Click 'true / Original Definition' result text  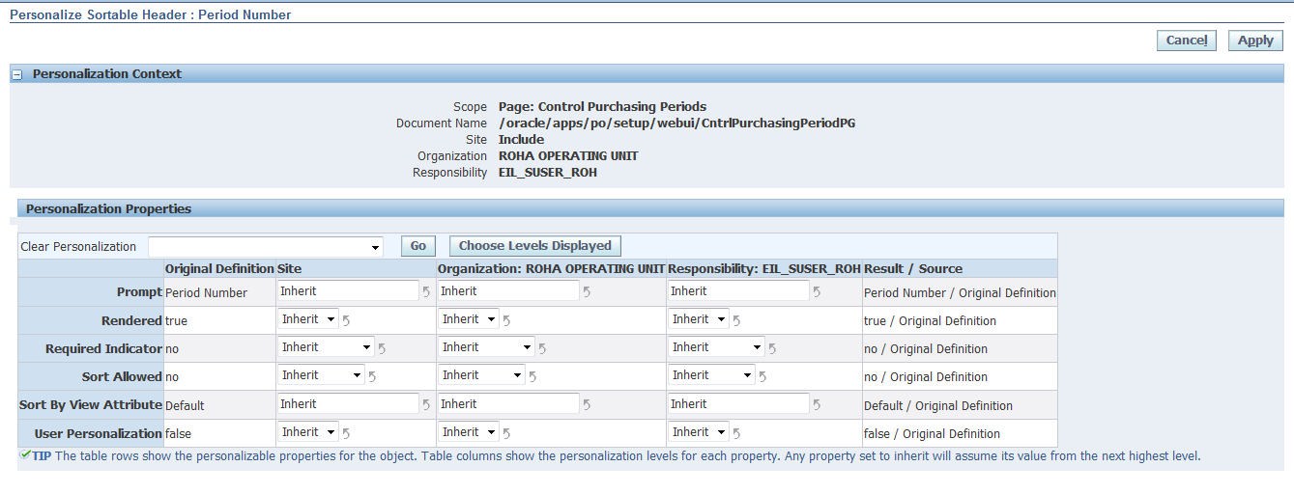(930, 320)
